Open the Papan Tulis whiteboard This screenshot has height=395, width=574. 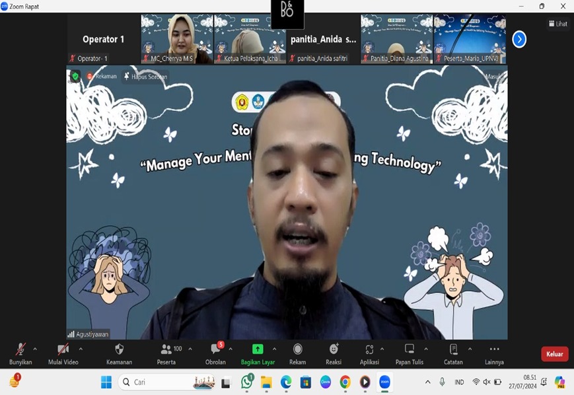tap(409, 349)
